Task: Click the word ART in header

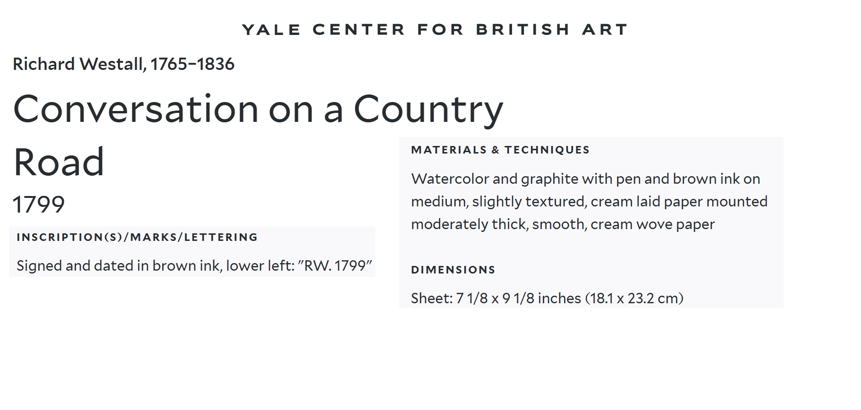Action: click(605, 29)
